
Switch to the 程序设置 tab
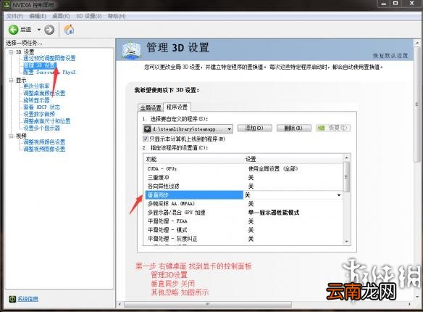[x=177, y=107]
